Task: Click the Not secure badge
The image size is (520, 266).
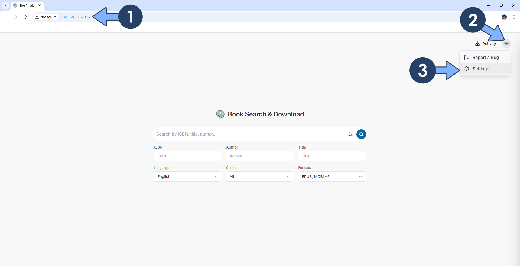Action: pos(46,17)
